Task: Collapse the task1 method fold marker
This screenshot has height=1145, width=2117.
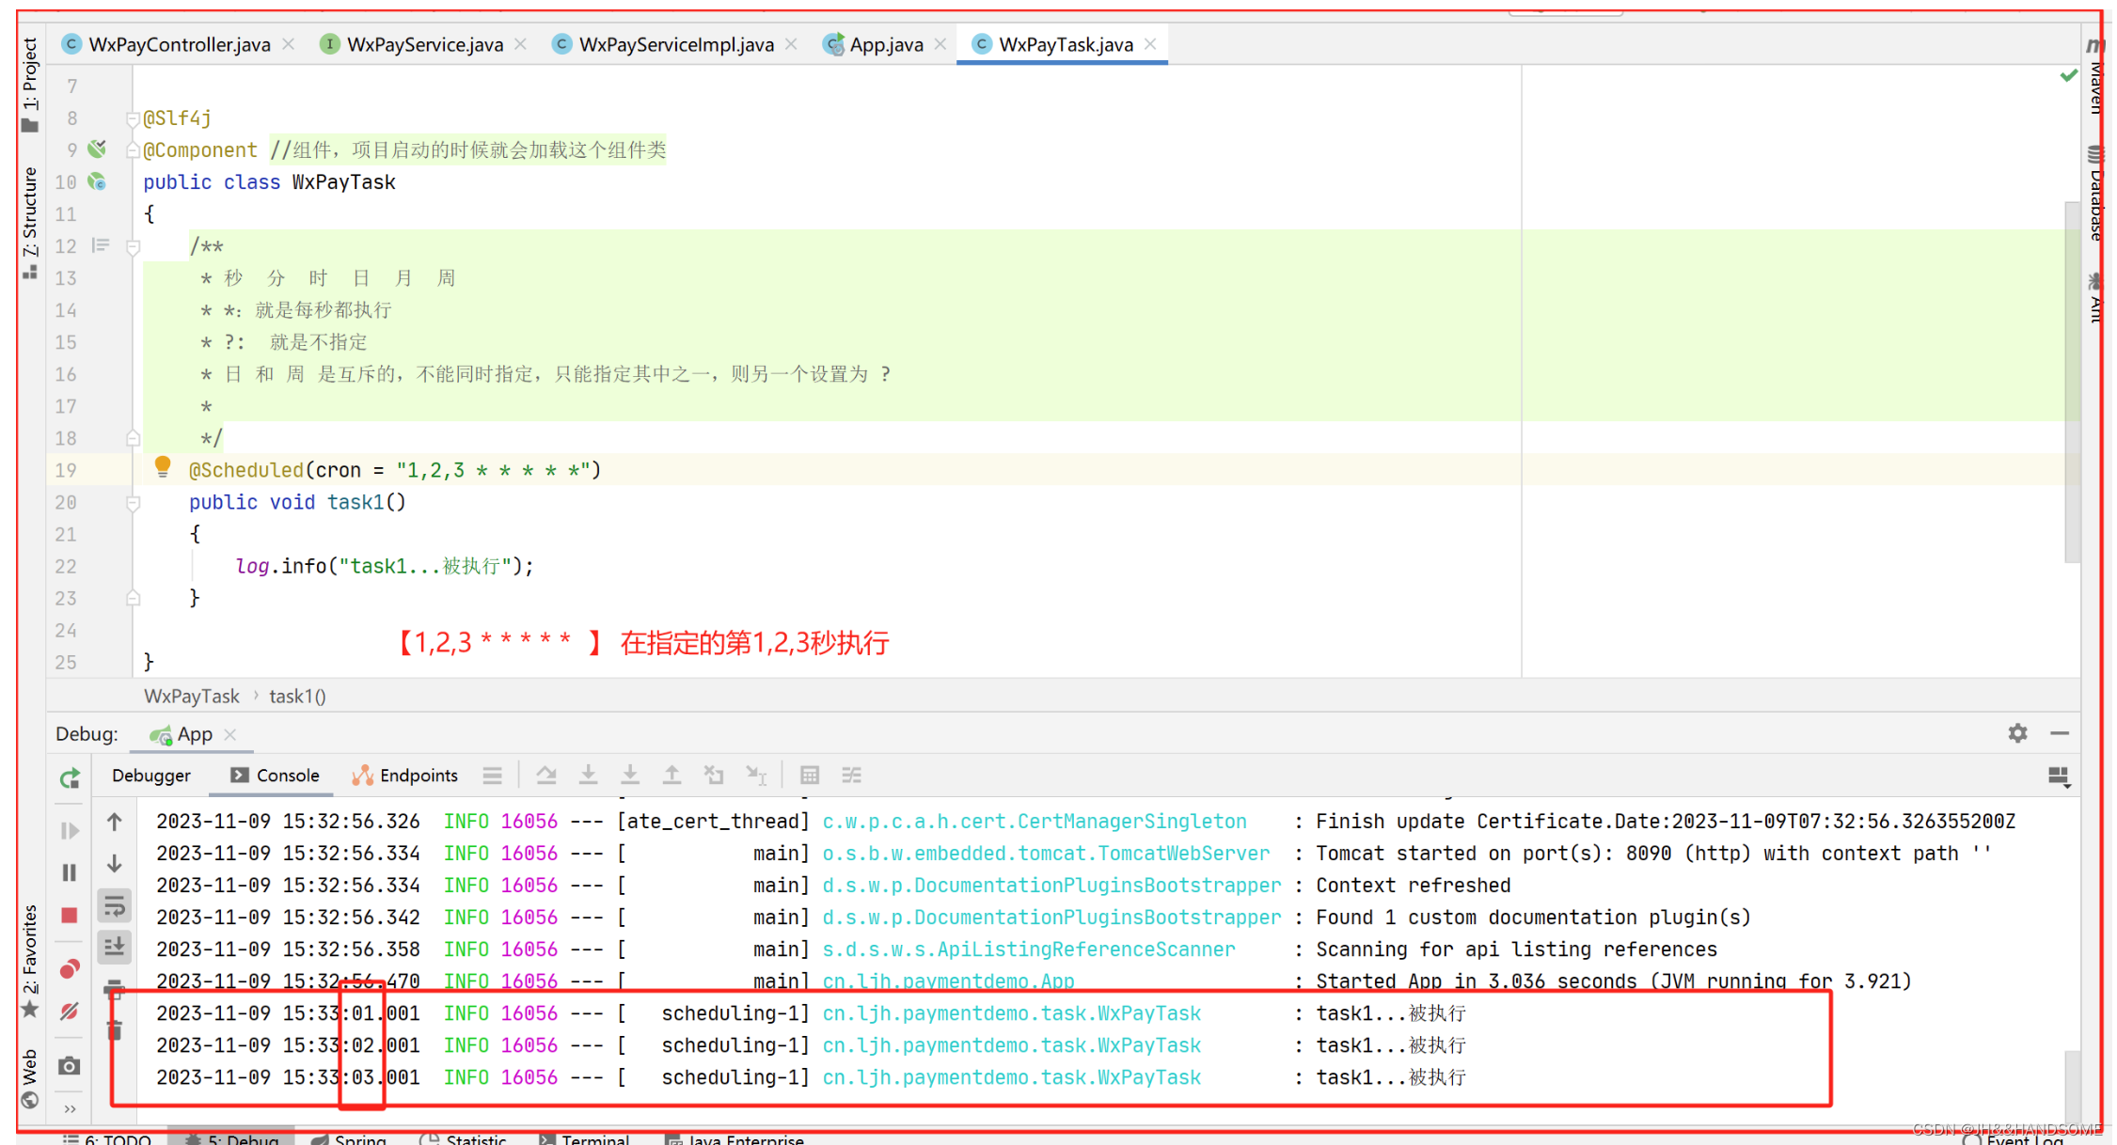Action: pyautogui.click(x=134, y=503)
